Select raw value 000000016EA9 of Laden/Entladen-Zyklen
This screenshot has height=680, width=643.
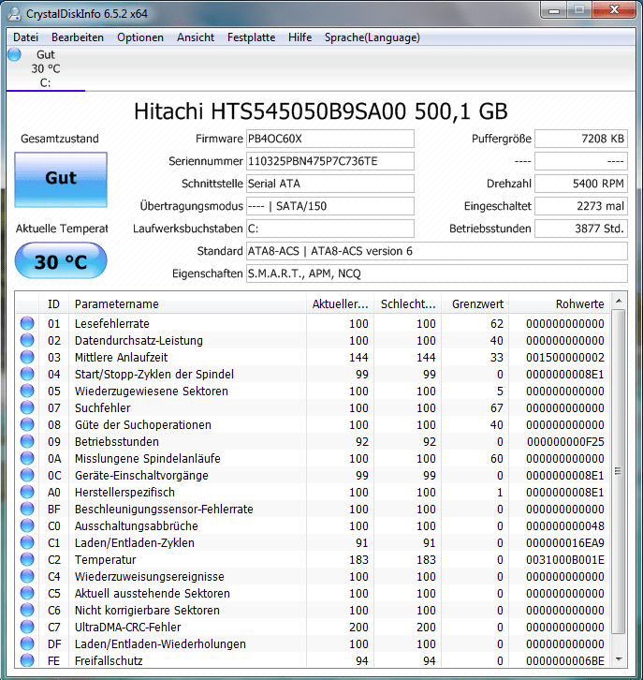[x=565, y=543]
